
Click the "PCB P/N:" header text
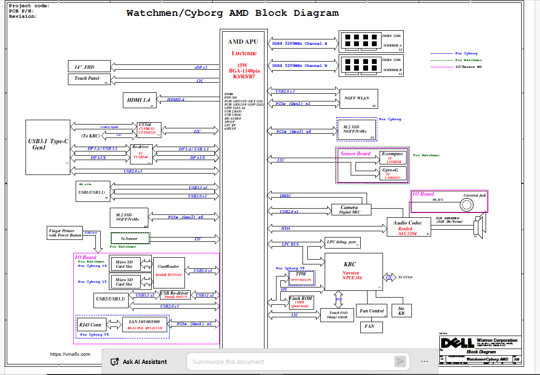(21, 11)
